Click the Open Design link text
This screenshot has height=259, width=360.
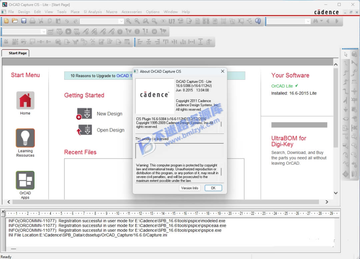point(111,130)
